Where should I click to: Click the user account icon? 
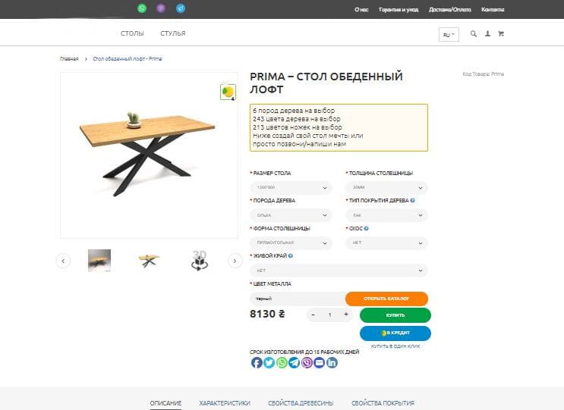pos(487,33)
